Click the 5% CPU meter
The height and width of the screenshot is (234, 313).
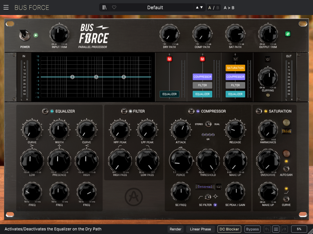(x=299, y=229)
